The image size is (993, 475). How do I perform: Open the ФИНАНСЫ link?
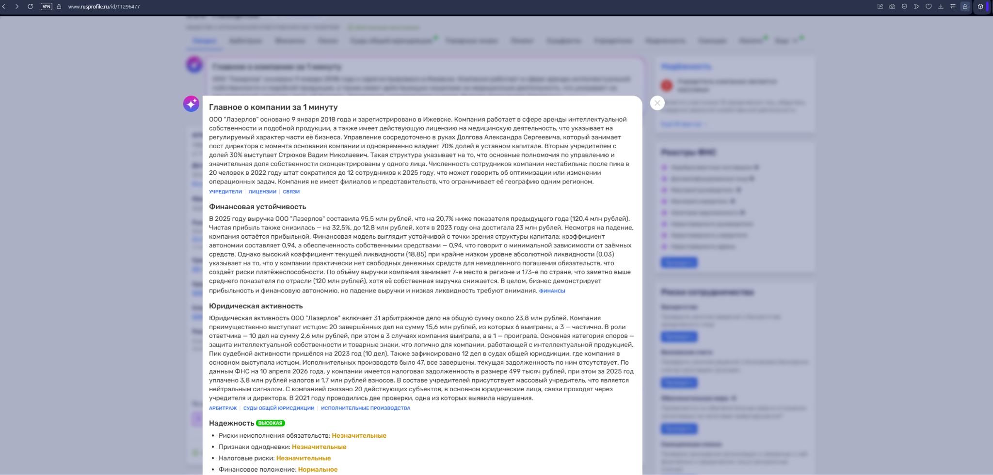click(x=552, y=291)
